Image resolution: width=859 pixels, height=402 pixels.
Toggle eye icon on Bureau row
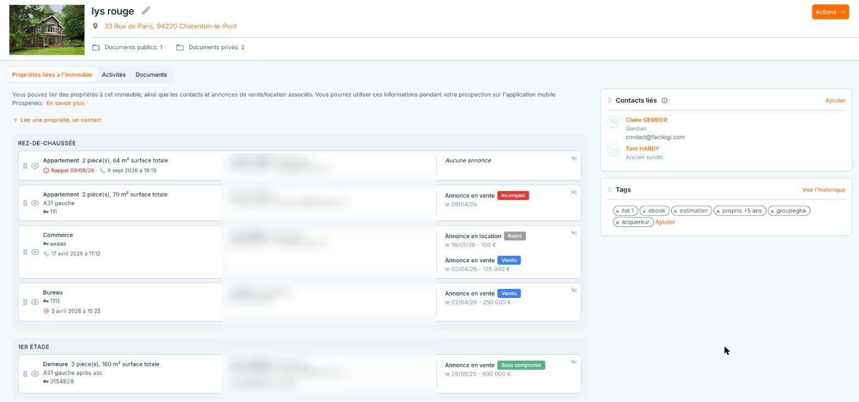tap(35, 302)
